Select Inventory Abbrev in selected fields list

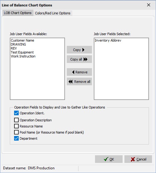pyautogui.click(x=108, y=40)
